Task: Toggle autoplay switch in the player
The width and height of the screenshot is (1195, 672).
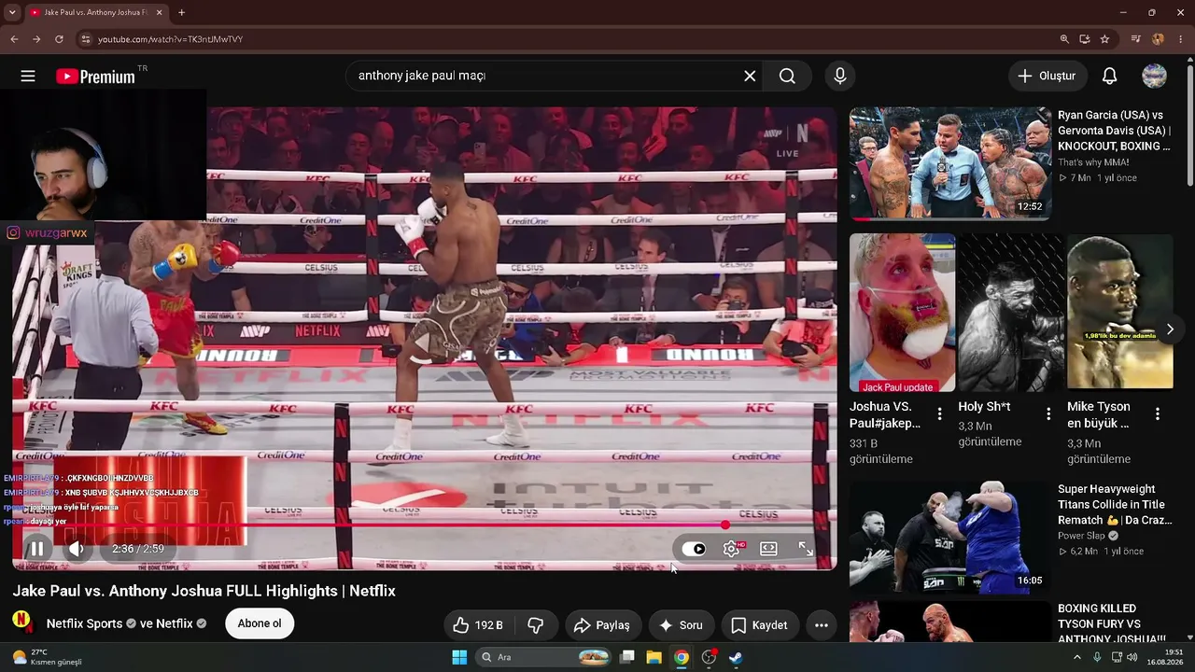Action: [x=694, y=549]
